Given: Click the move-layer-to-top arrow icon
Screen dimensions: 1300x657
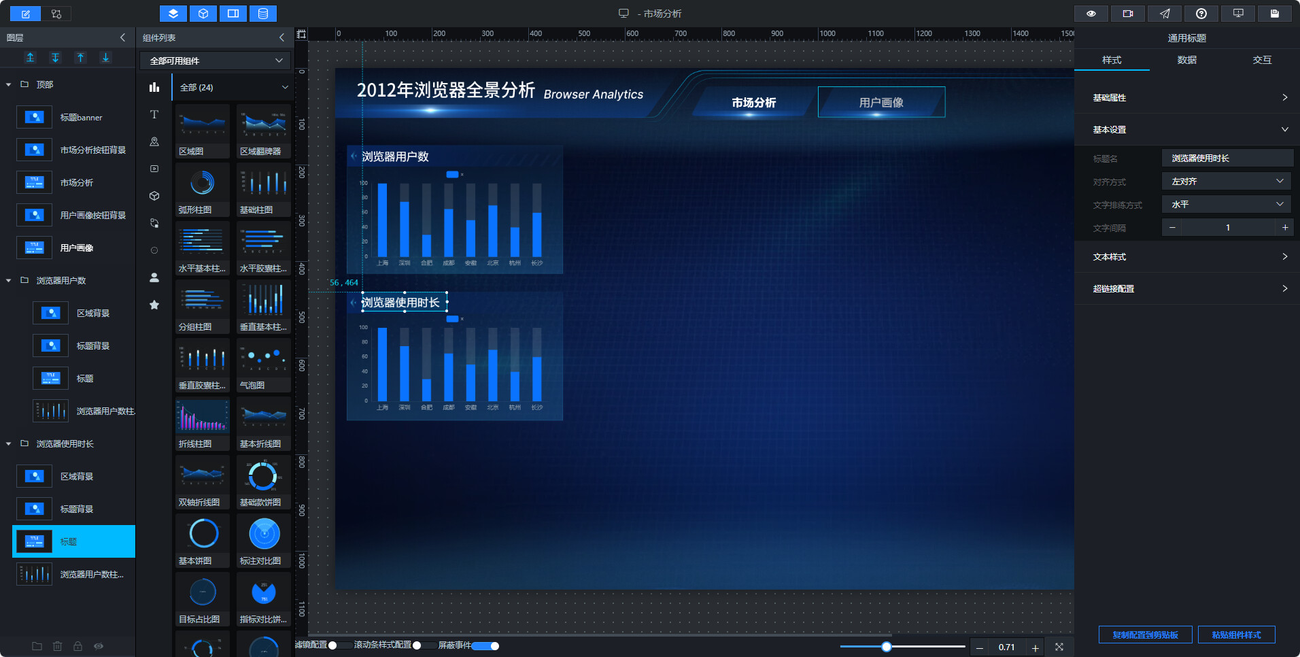Looking at the screenshot, I should pyautogui.click(x=31, y=58).
